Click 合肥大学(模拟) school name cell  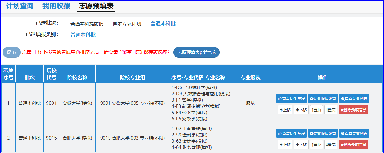pyautogui.click(x=77, y=138)
